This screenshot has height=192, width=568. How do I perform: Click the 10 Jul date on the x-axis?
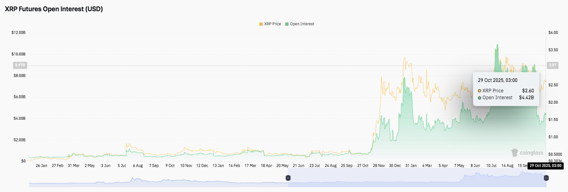point(492,165)
